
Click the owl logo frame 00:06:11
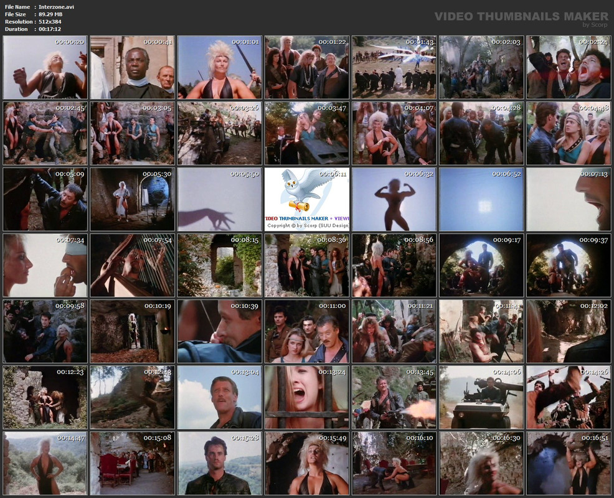tap(307, 199)
